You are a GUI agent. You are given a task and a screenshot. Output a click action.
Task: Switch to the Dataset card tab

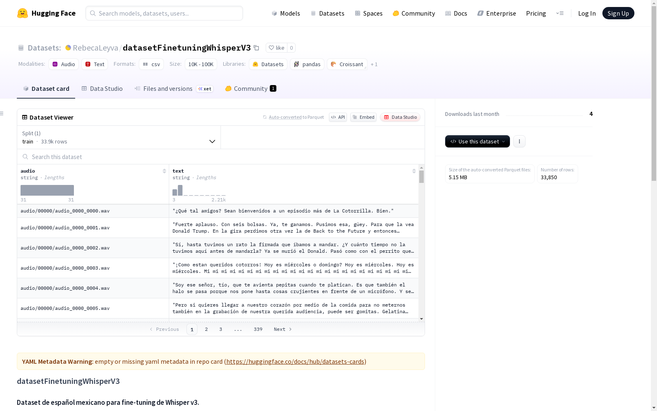point(46,89)
